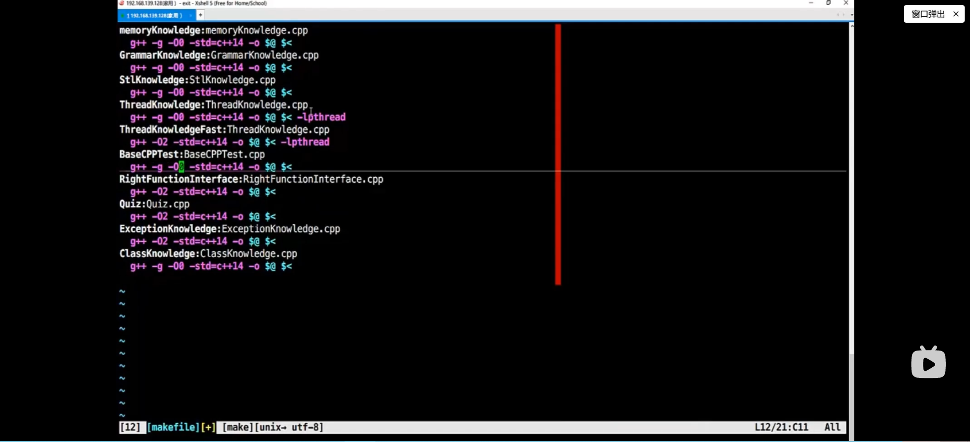Click the ThreadKnowledgeFast:ThreadKnowledge.cpp line
Viewport: 970px width, 442px height.
click(x=224, y=129)
